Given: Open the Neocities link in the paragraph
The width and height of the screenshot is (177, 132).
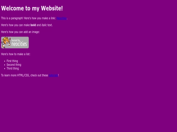Looking at the screenshot, I should pyautogui.click(x=62, y=18).
